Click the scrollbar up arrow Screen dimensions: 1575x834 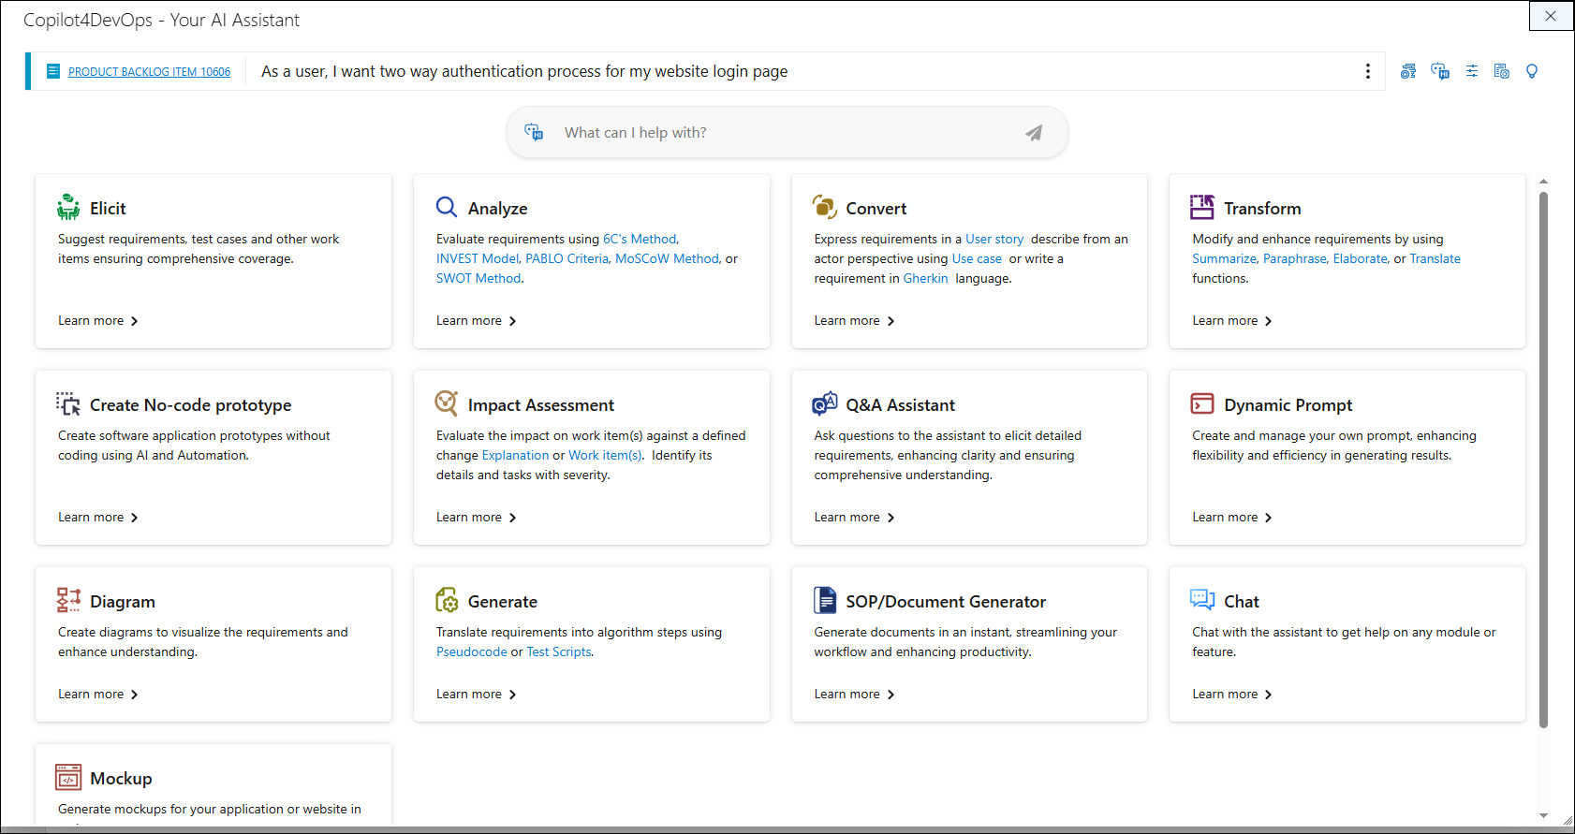(x=1543, y=182)
